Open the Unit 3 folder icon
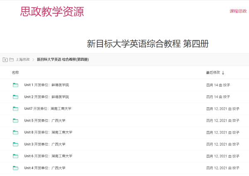This screenshot has height=176, width=249. (x=15, y=144)
